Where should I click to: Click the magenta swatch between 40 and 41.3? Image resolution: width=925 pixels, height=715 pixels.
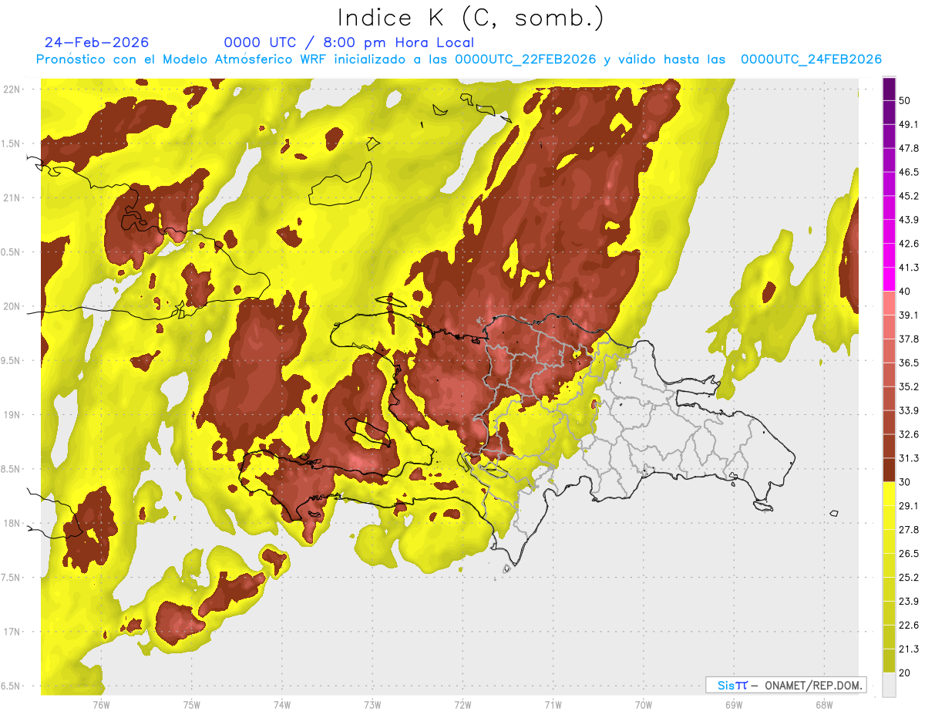pos(890,279)
